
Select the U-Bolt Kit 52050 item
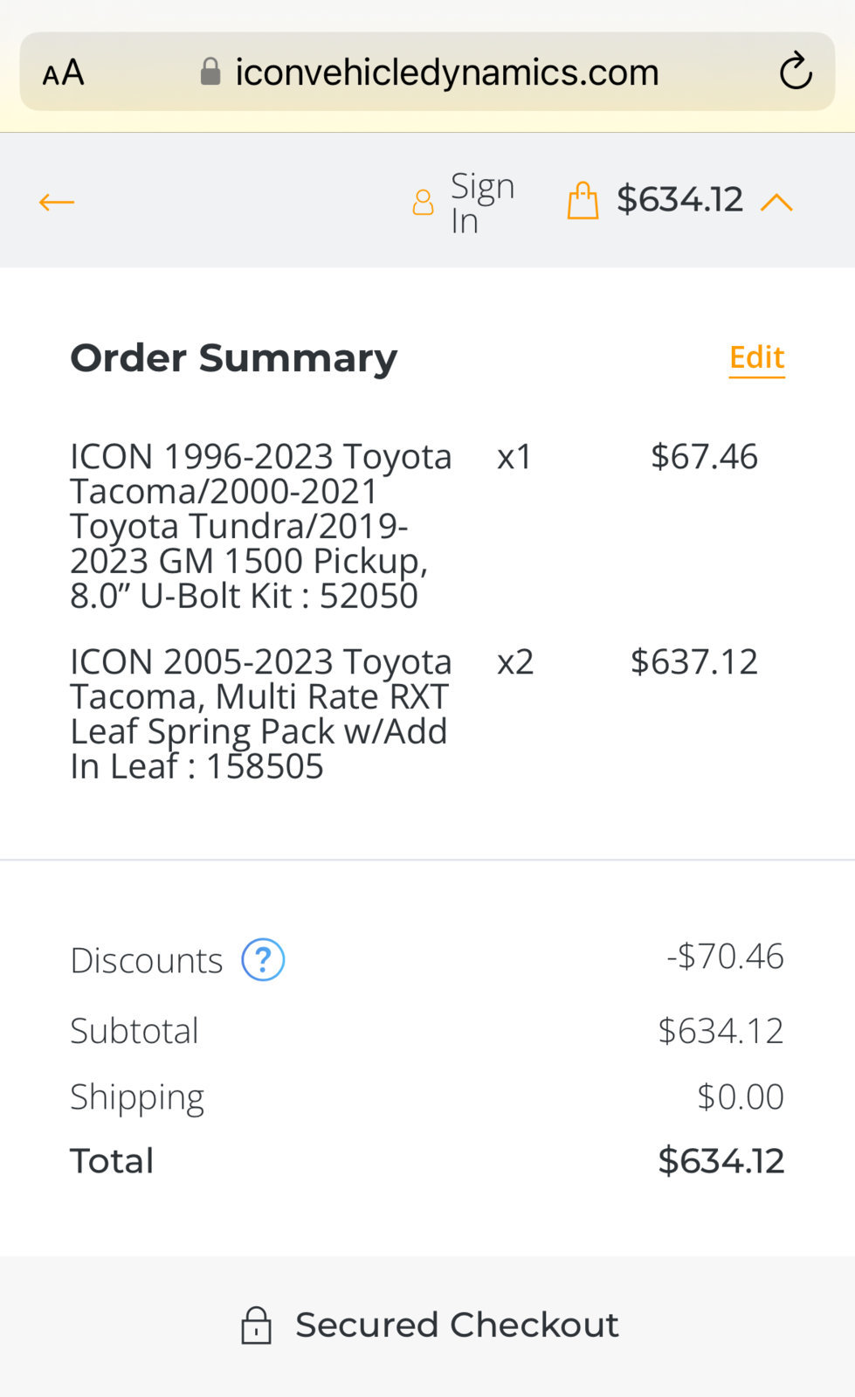click(261, 526)
